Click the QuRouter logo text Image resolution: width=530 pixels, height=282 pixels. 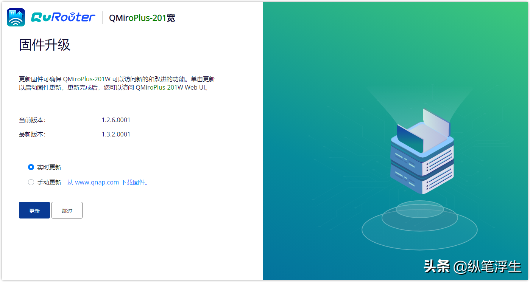(63, 17)
